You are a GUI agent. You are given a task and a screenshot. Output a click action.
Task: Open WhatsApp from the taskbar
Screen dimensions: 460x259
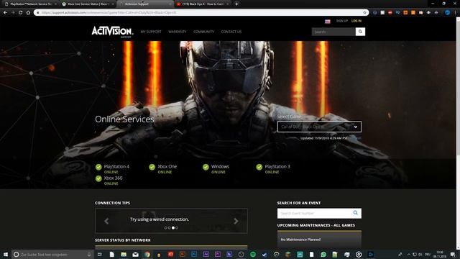click(x=323, y=255)
